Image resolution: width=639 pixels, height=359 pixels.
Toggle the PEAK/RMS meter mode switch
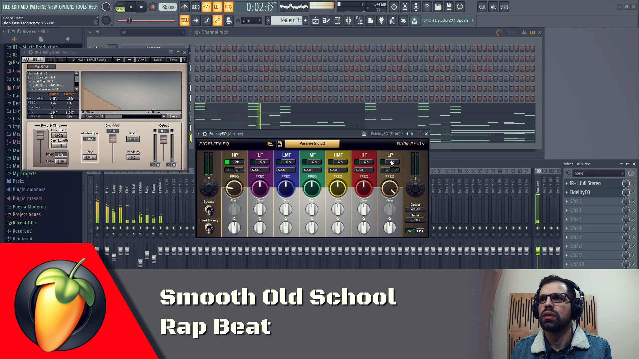click(x=415, y=231)
